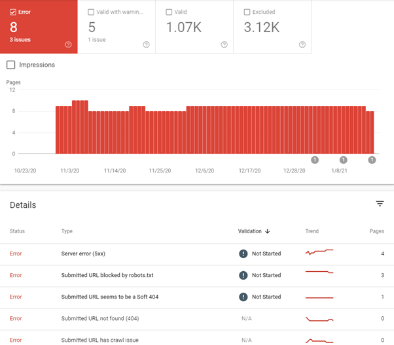Select the Excluded 3.12K status tab
Viewport: 394px width, 345px height.
pos(272,26)
